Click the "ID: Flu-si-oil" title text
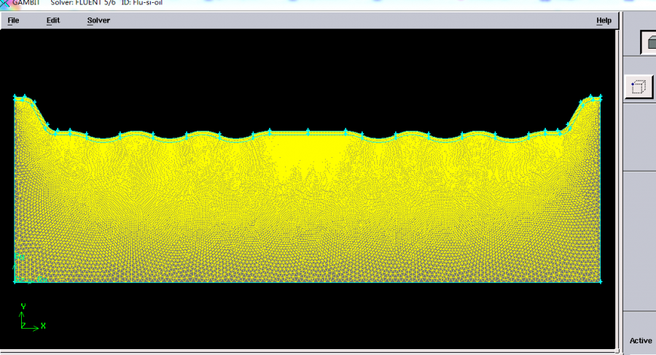This screenshot has width=656, height=355. (142, 3)
